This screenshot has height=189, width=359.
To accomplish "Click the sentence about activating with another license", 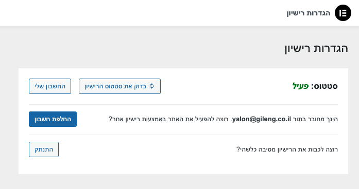I will 168,119.
